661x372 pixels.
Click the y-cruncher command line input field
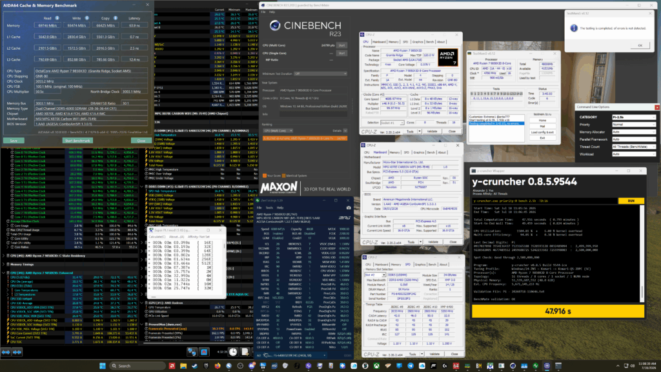[x=545, y=201]
